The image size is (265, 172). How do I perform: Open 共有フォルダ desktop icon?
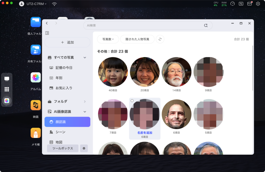36,50
